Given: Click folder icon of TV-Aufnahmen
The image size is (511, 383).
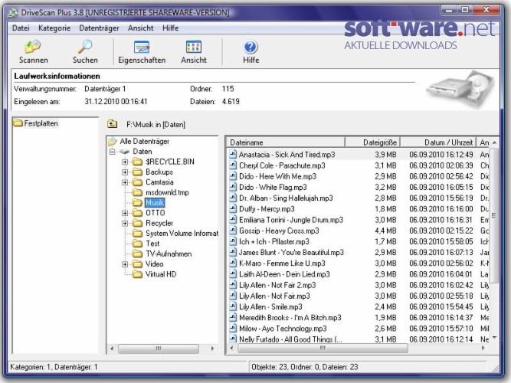Looking at the screenshot, I should point(138,254).
